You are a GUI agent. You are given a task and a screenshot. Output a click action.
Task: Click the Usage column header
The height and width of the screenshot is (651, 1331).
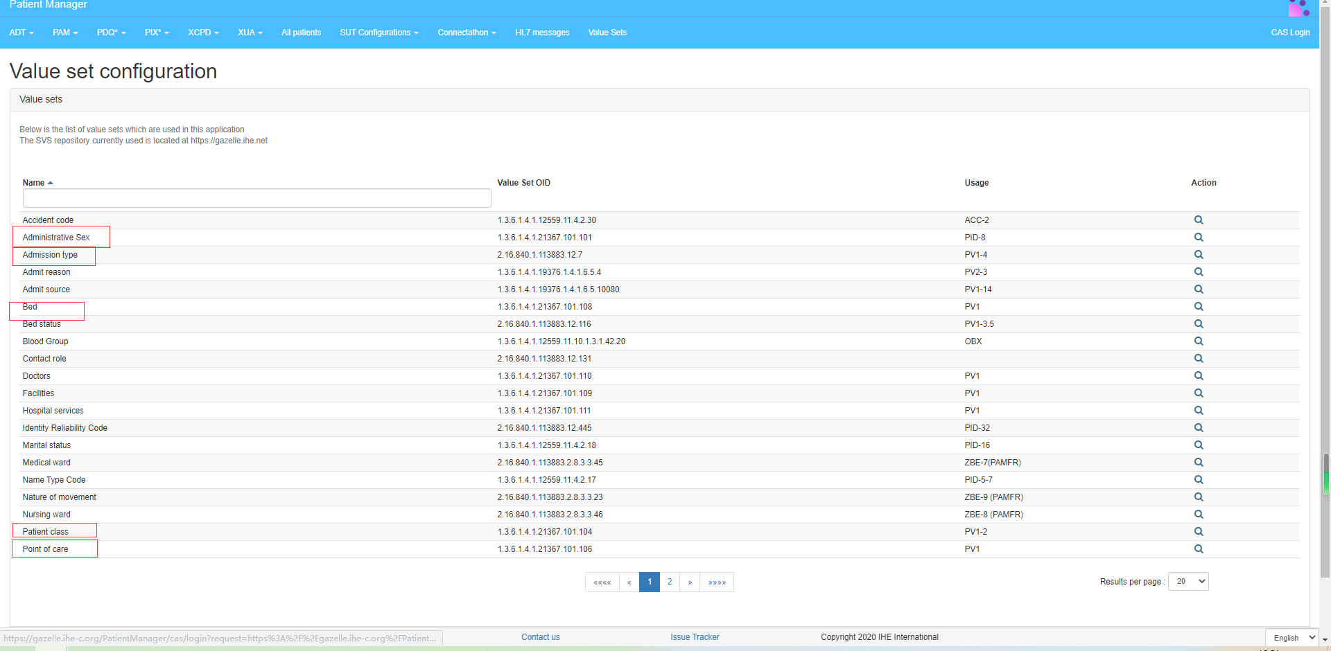(x=976, y=183)
